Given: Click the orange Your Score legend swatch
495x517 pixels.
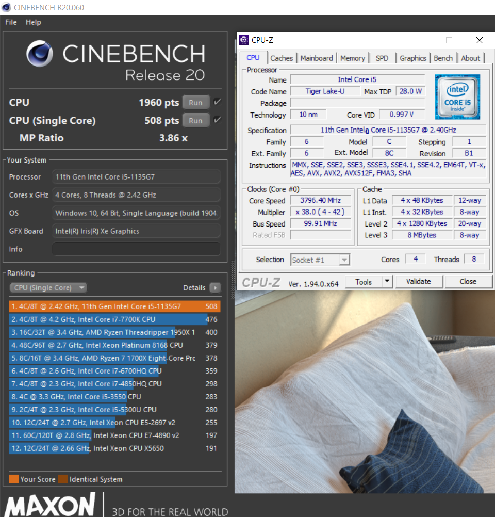Looking at the screenshot, I should tap(14, 479).
